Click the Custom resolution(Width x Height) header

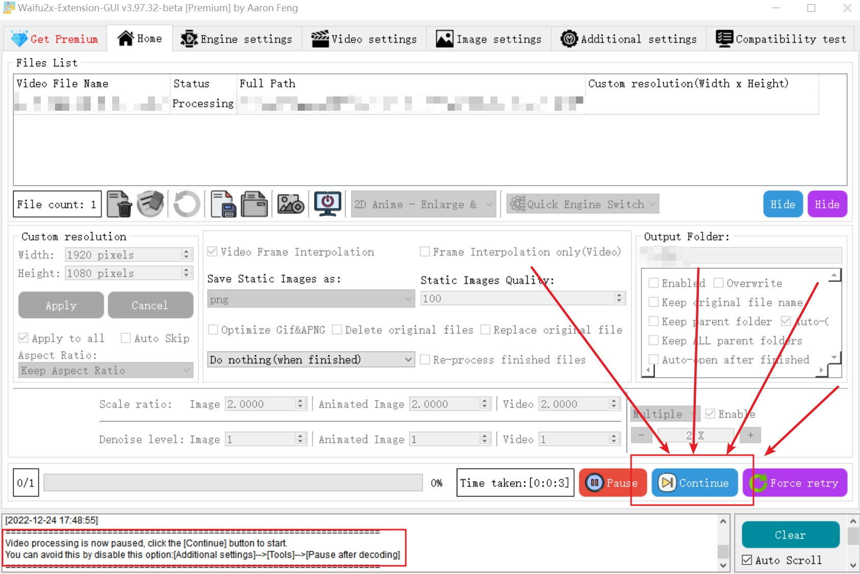[702, 84]
